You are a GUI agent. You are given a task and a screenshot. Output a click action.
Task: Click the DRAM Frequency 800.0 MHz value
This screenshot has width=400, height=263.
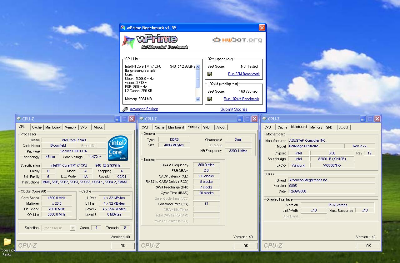206,165
